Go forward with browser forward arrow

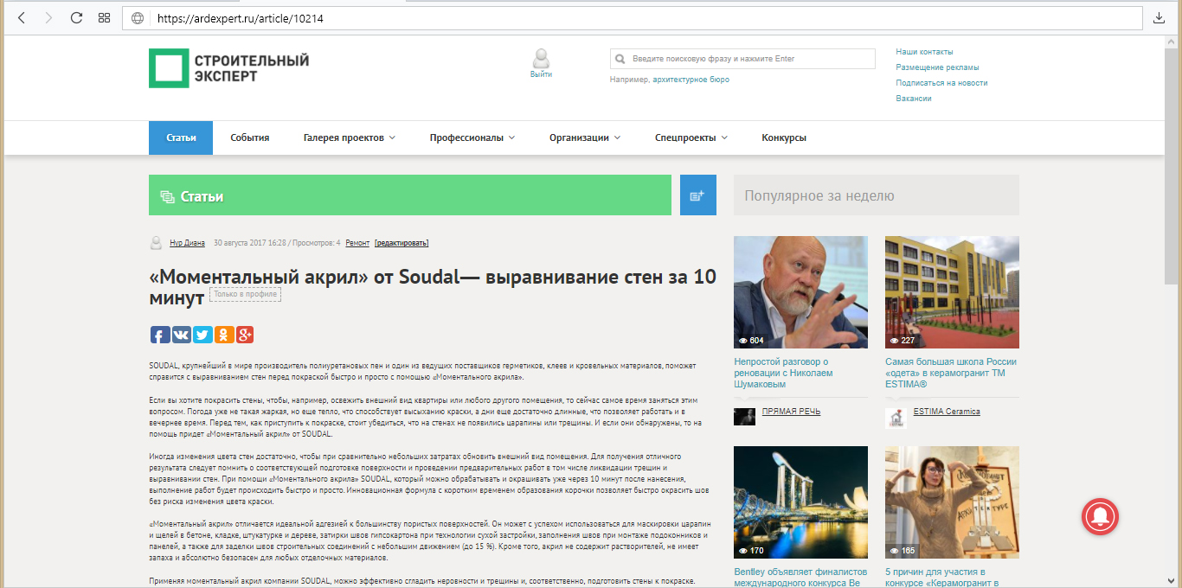(48, 17)
